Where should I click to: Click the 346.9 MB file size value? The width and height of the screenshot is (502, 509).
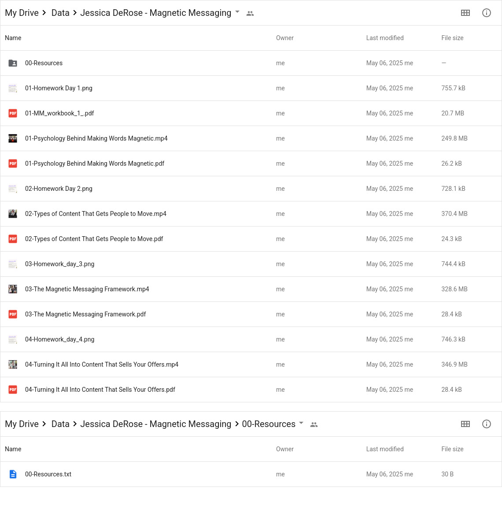pos(454,364)
